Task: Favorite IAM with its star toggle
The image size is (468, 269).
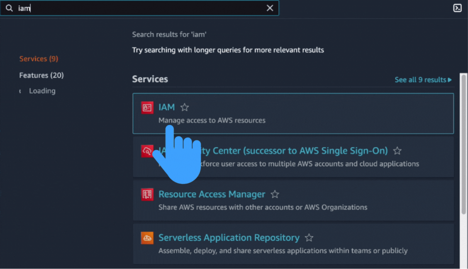Action: [184, 107]
